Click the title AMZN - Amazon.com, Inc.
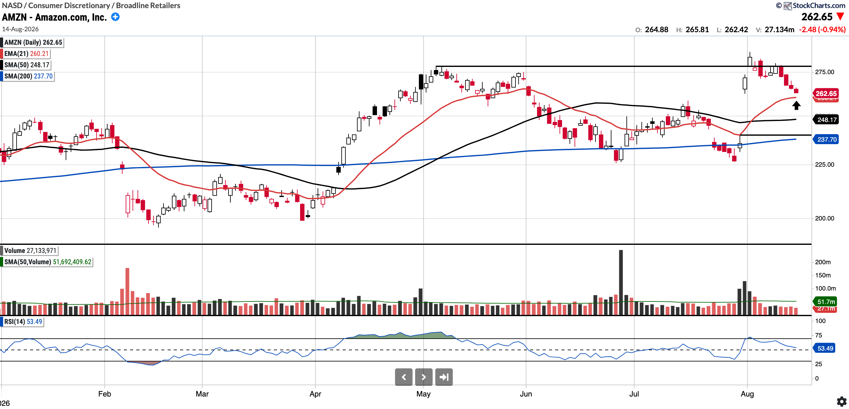Image resolution: width=849 pixels, height=409 pixels. [x=54, y=17]
